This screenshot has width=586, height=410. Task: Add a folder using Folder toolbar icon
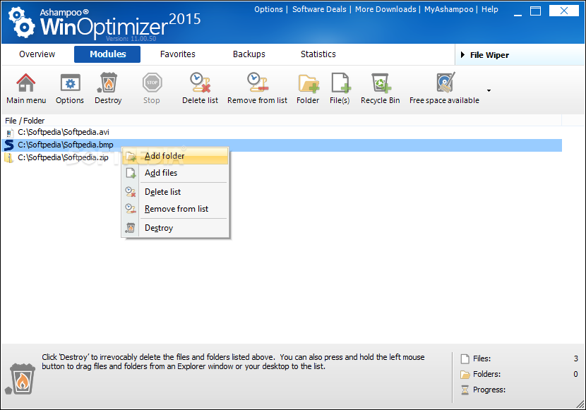tap(309, 83)
